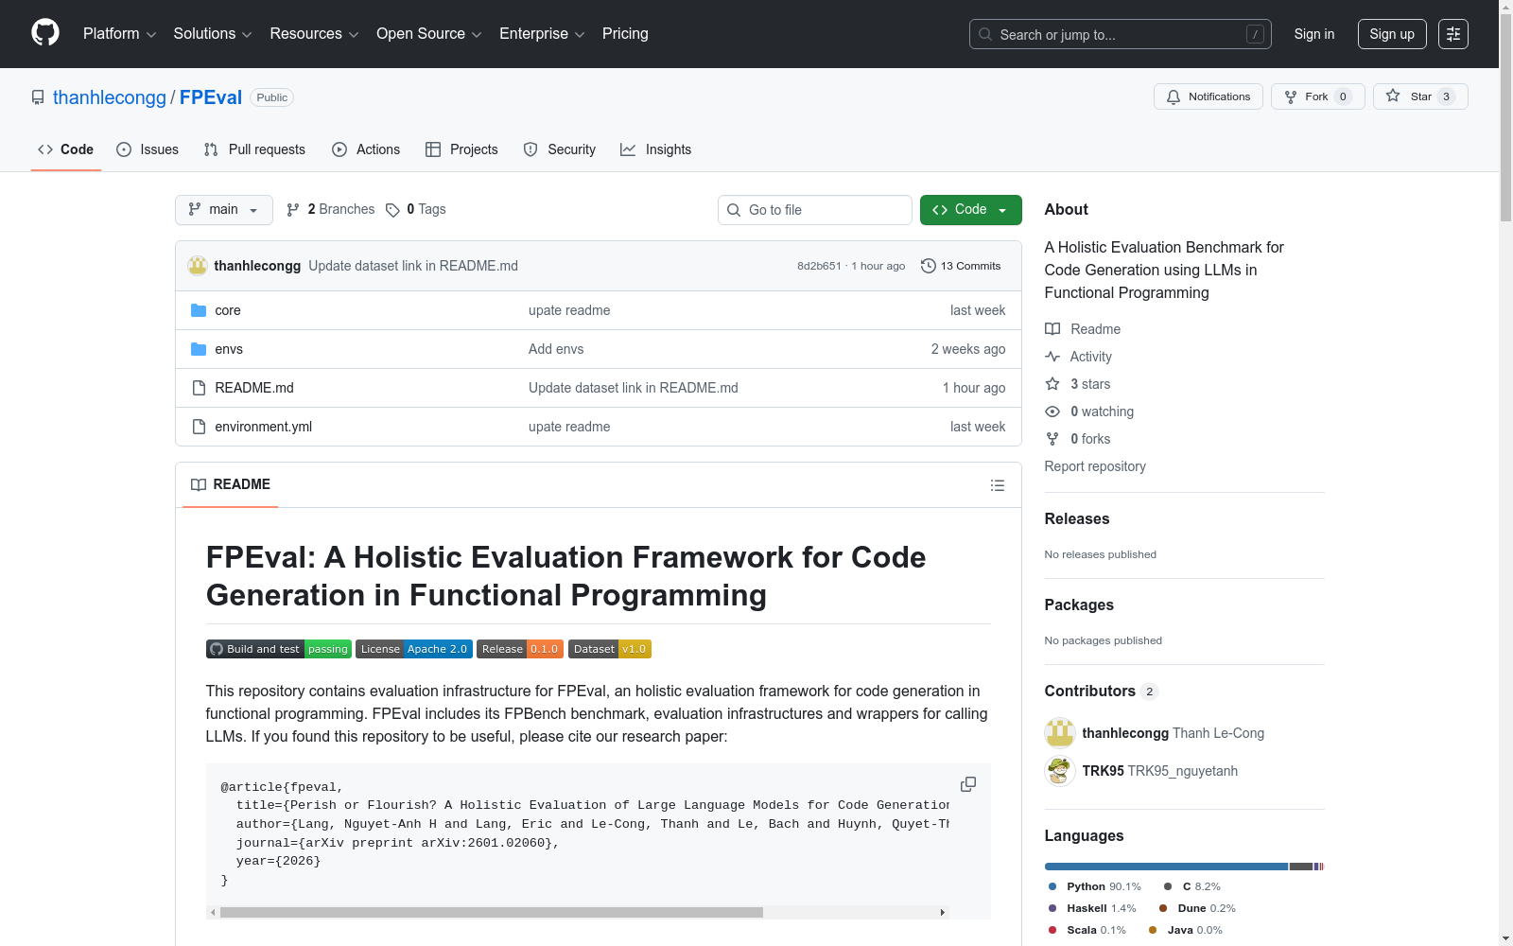Click the star icon beside 3 stars
The image size is (1513, 946).
coord(1052,384)
